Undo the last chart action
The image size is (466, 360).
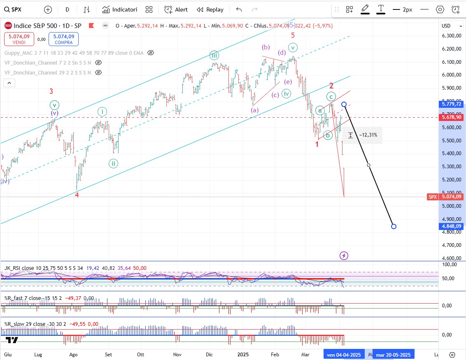(239, 10)
